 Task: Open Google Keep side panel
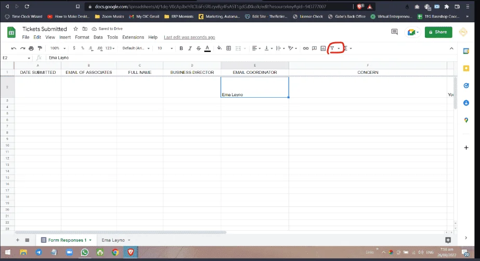(466, 68)
